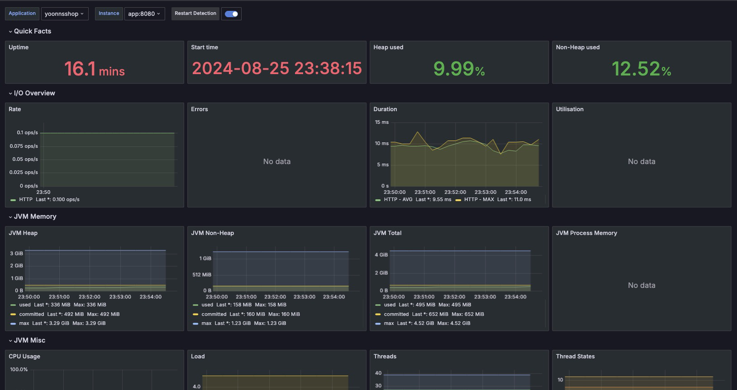Open the JVM Total panel title menu
This screenshot has height=390, width=737.
pos(387,233)
